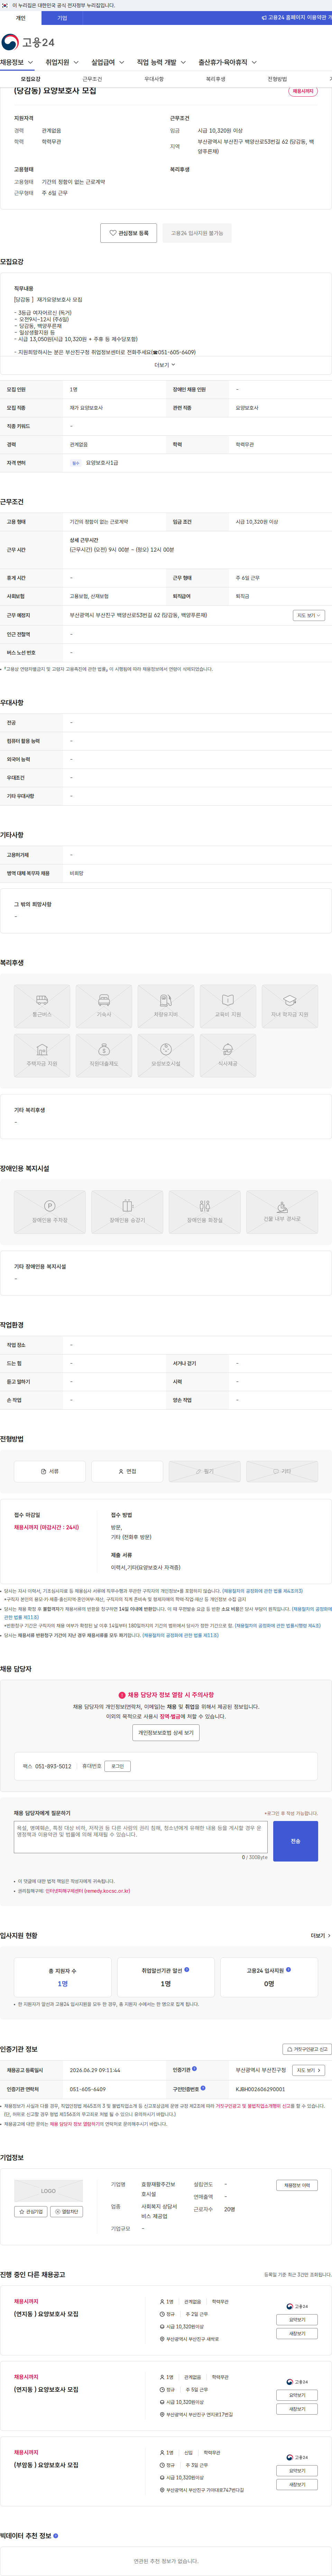Select the 서류 screening method card
Viewport: 332px width, 2576px height.
(50, 1471)
